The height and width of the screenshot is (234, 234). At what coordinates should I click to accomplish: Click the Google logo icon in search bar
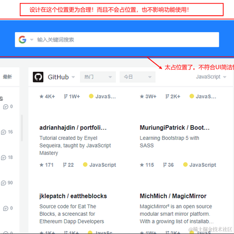22,40
